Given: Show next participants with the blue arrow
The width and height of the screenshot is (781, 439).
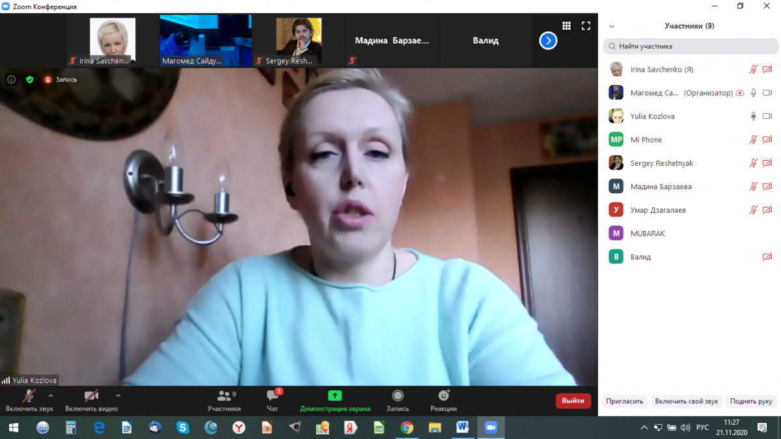Looking at the screenshot, I should tap(548, 40).
